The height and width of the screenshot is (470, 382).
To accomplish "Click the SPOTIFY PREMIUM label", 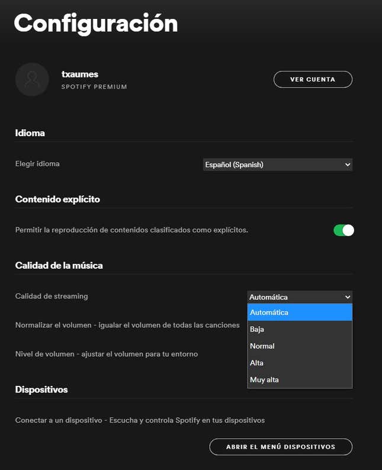I will point(94,86).
